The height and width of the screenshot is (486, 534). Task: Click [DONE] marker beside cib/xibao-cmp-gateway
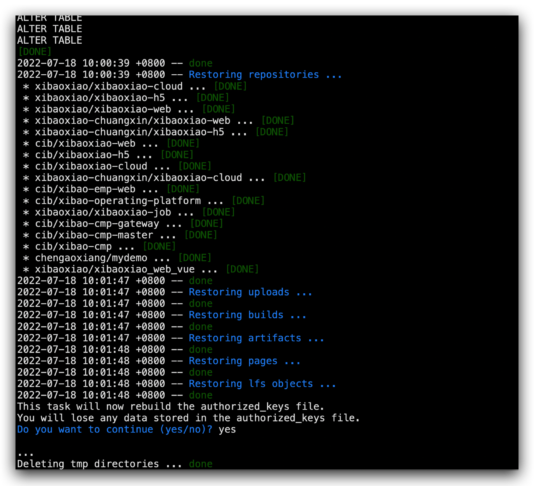click(207, 224)
